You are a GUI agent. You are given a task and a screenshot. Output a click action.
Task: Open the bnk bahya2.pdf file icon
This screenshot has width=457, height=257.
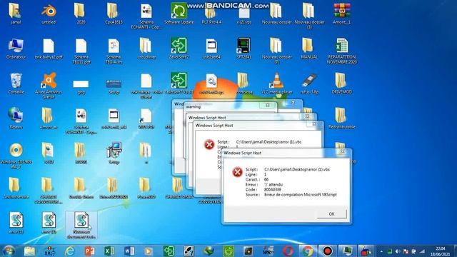(x=49, y=49)
